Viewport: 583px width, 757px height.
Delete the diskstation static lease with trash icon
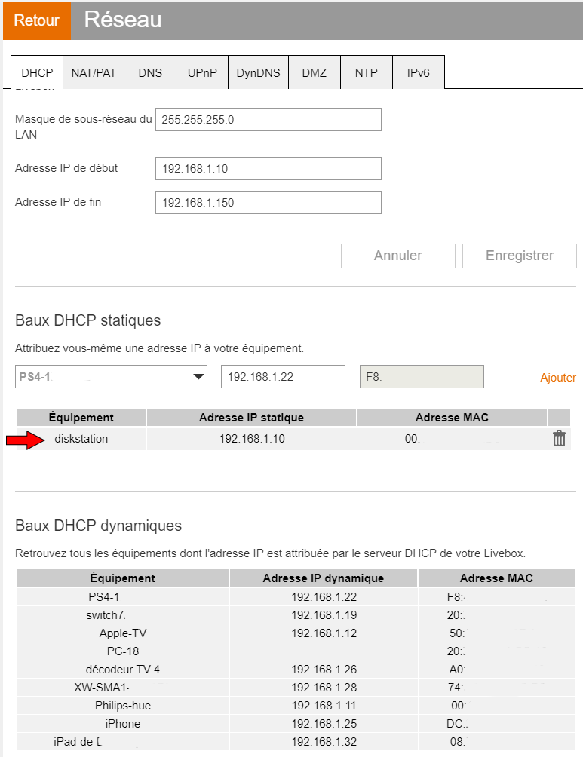(x=559, y=439)
